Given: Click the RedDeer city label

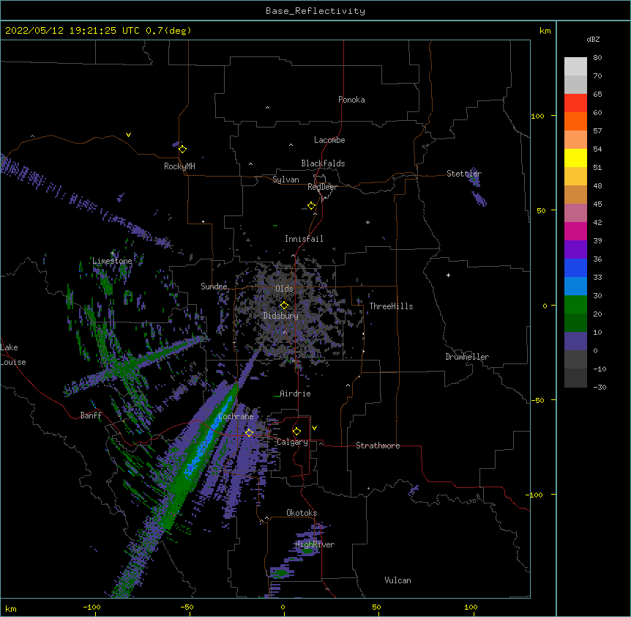Looking at the screenshot, I should (x=322, y=187).
